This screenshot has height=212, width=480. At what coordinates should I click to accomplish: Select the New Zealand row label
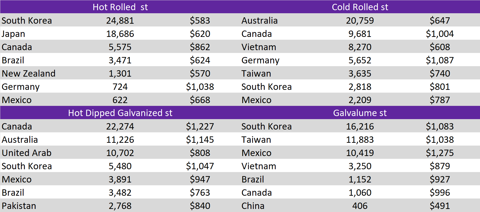[x=29, y=74]
